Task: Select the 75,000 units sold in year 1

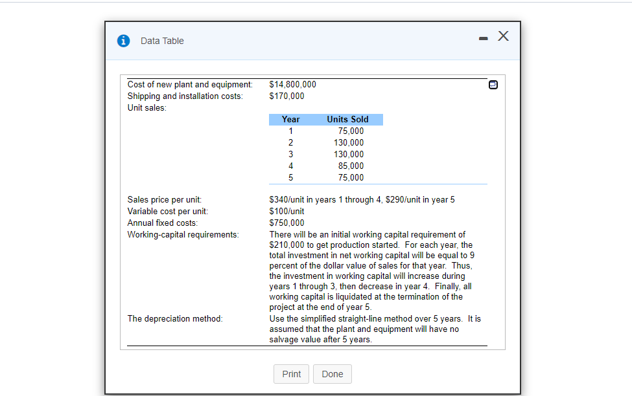Action: (x=351, y=131)
